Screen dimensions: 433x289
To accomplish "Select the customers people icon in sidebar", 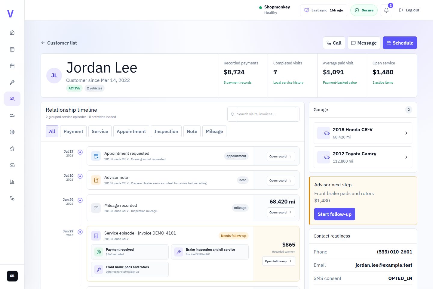I will (x=12, y=99).
